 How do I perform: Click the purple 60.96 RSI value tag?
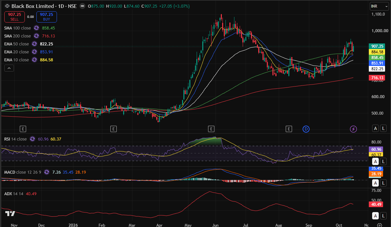(376, 149)
